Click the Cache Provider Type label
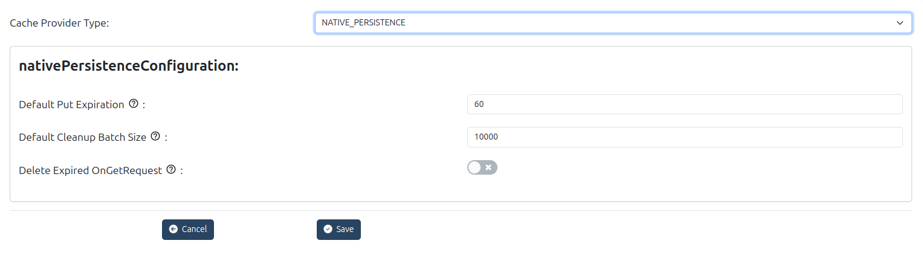Image resolution: width=923 pixels, height=278 pixels. click(x=59, y=24)
